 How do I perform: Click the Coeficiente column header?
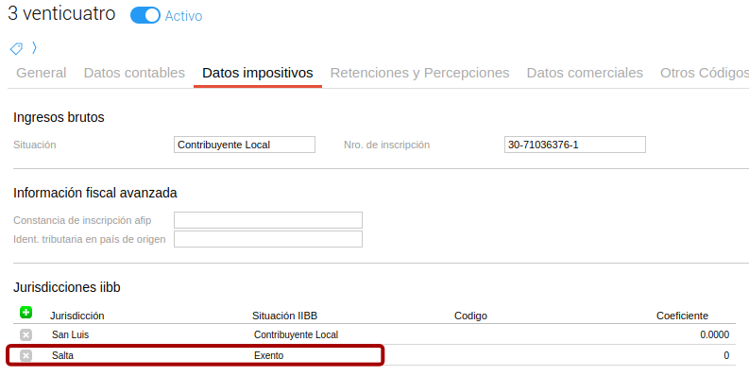(682, 316)
